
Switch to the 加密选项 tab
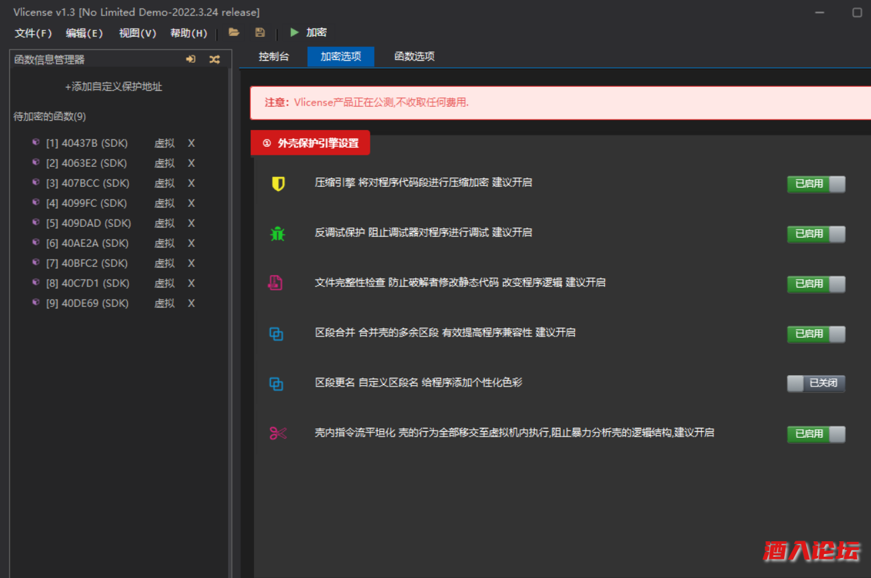pyautogui.click(x=341, y=57)
